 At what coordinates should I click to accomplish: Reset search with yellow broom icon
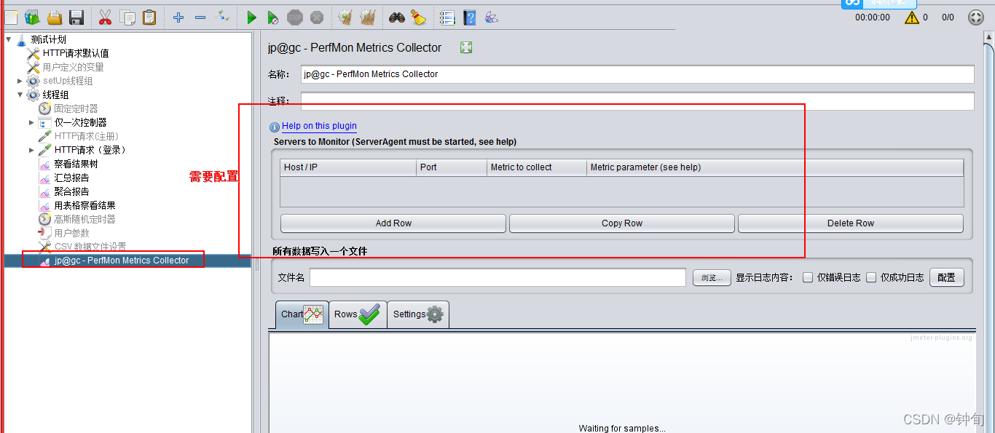coord(418,17)
